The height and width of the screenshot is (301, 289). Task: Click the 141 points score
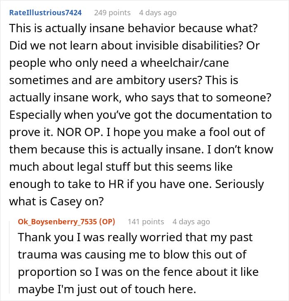(x=146, y=222)
